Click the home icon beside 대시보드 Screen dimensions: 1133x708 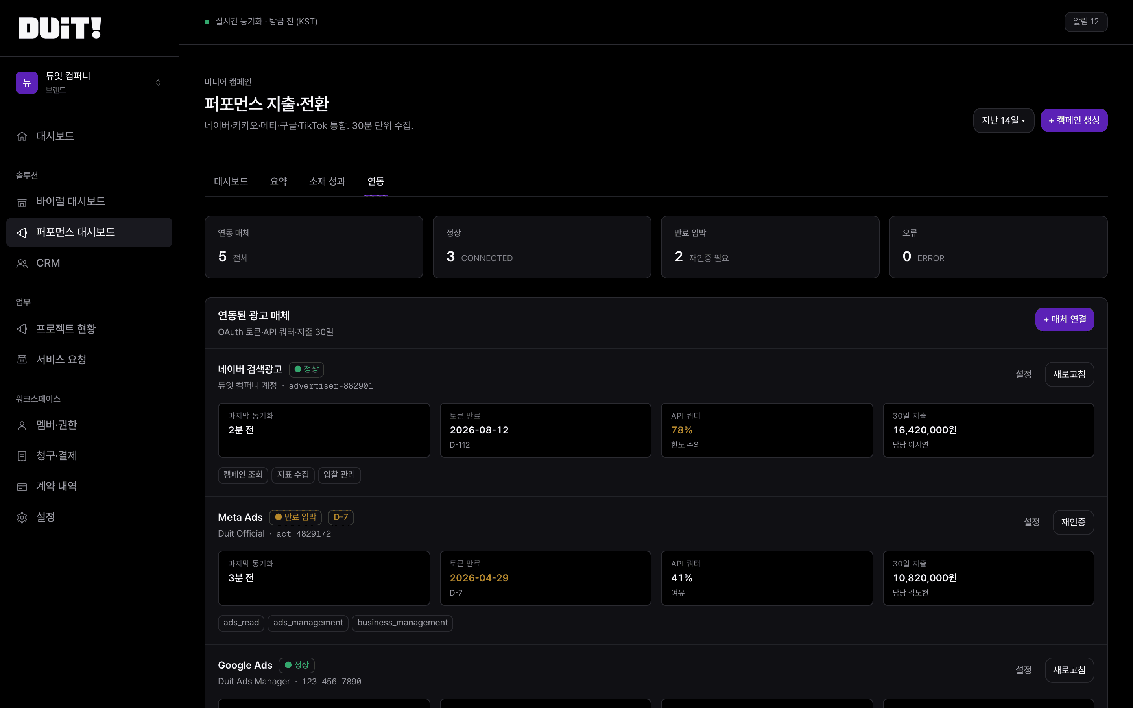click(x=22, y=136)
